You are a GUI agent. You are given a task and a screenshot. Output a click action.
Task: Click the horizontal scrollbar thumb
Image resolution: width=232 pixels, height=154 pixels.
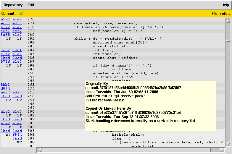coord(126,150)
